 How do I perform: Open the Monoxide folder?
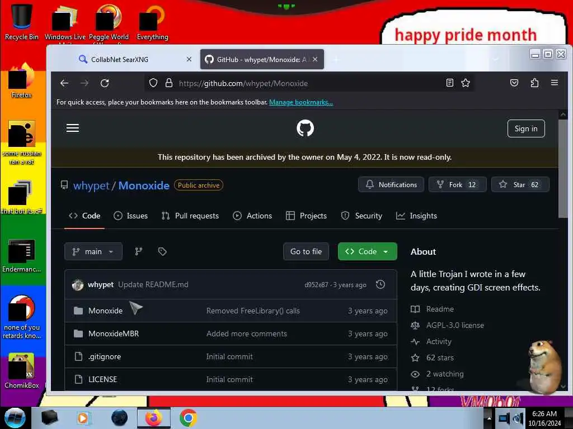(x=105, y=311)
